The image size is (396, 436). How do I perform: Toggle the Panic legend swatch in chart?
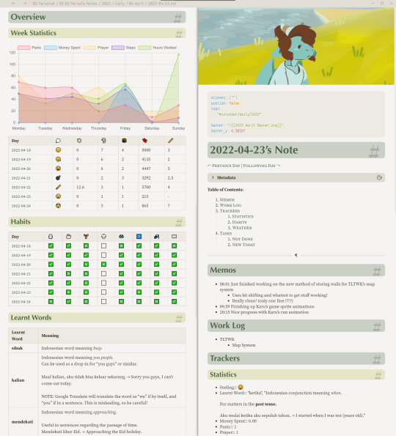point(23,48)
